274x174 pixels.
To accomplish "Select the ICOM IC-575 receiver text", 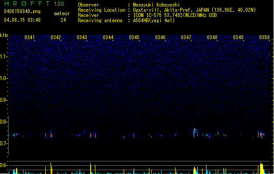I will [x=175, y=15].
